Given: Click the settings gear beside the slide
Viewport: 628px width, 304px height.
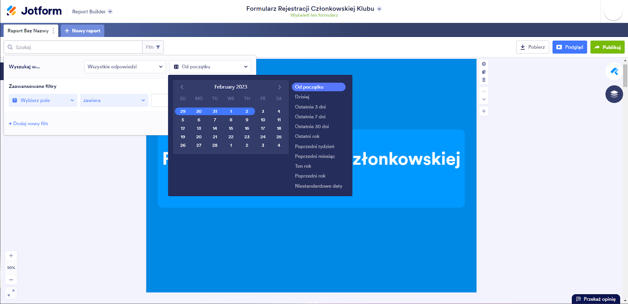Looking at the screenshot, I should click(x=484, y=64).
